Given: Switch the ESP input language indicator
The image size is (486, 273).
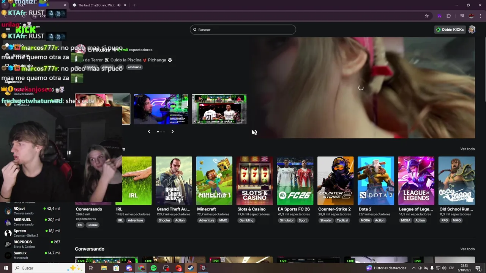Looking at the screenshot, I should coord(452,268).
